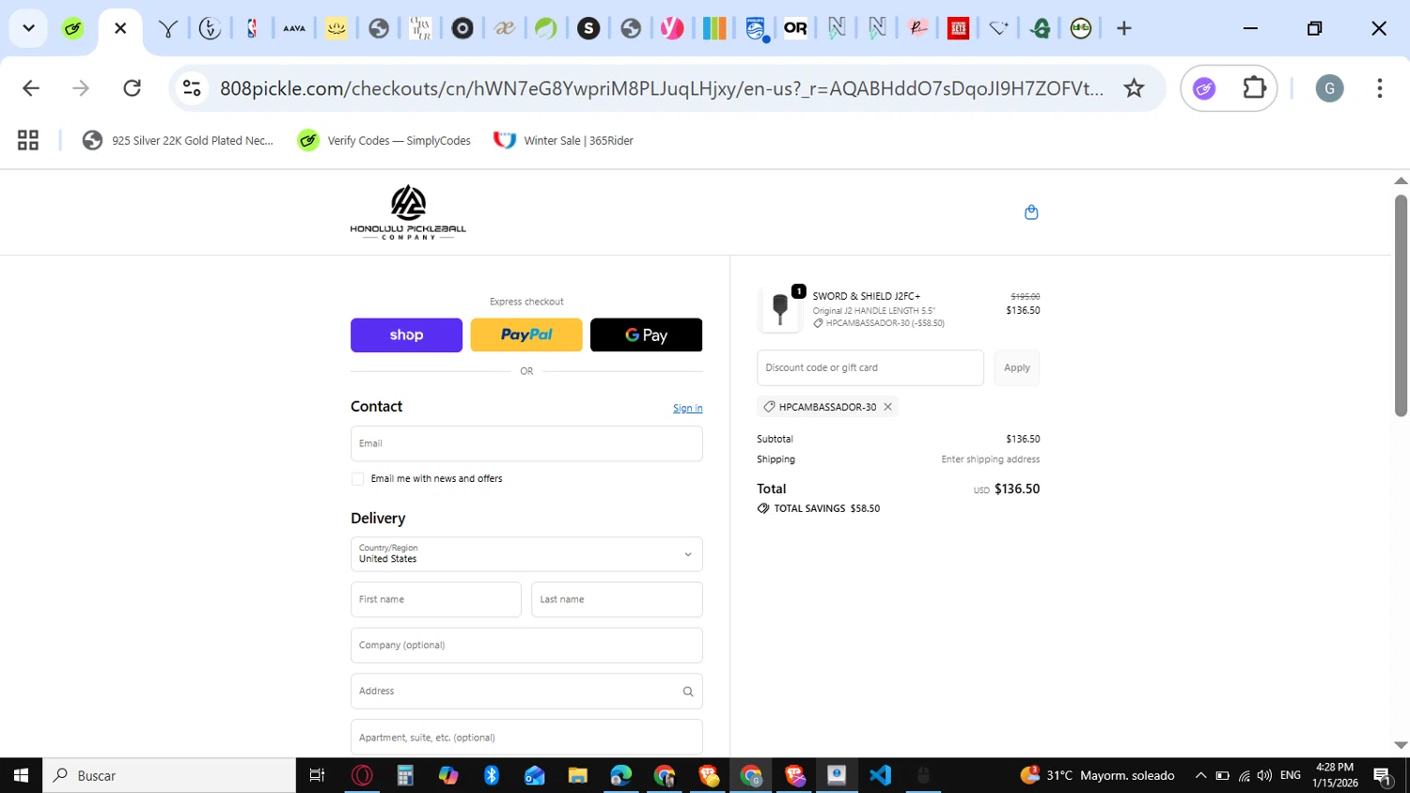
Task: Click the Buscar taskbar search box
Action: (169, 775)
